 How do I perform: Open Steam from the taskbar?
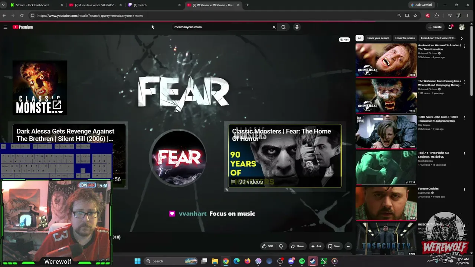click(313, 261)
